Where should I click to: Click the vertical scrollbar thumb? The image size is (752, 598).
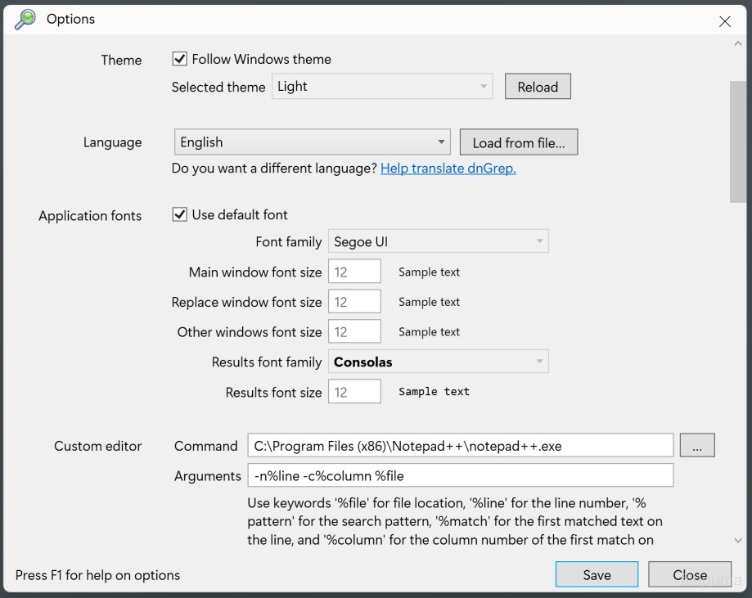[x=738, y=141]
